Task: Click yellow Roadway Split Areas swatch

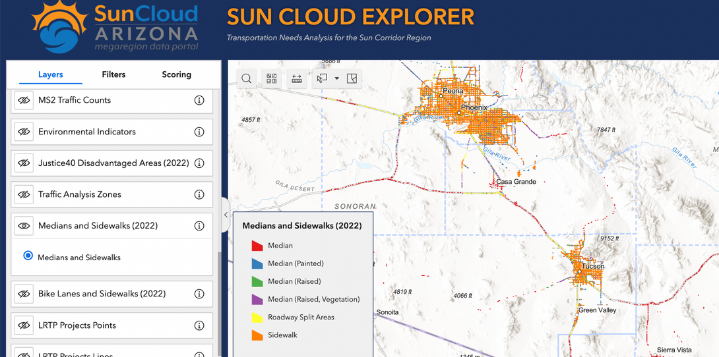Action: tap(257, 317)
